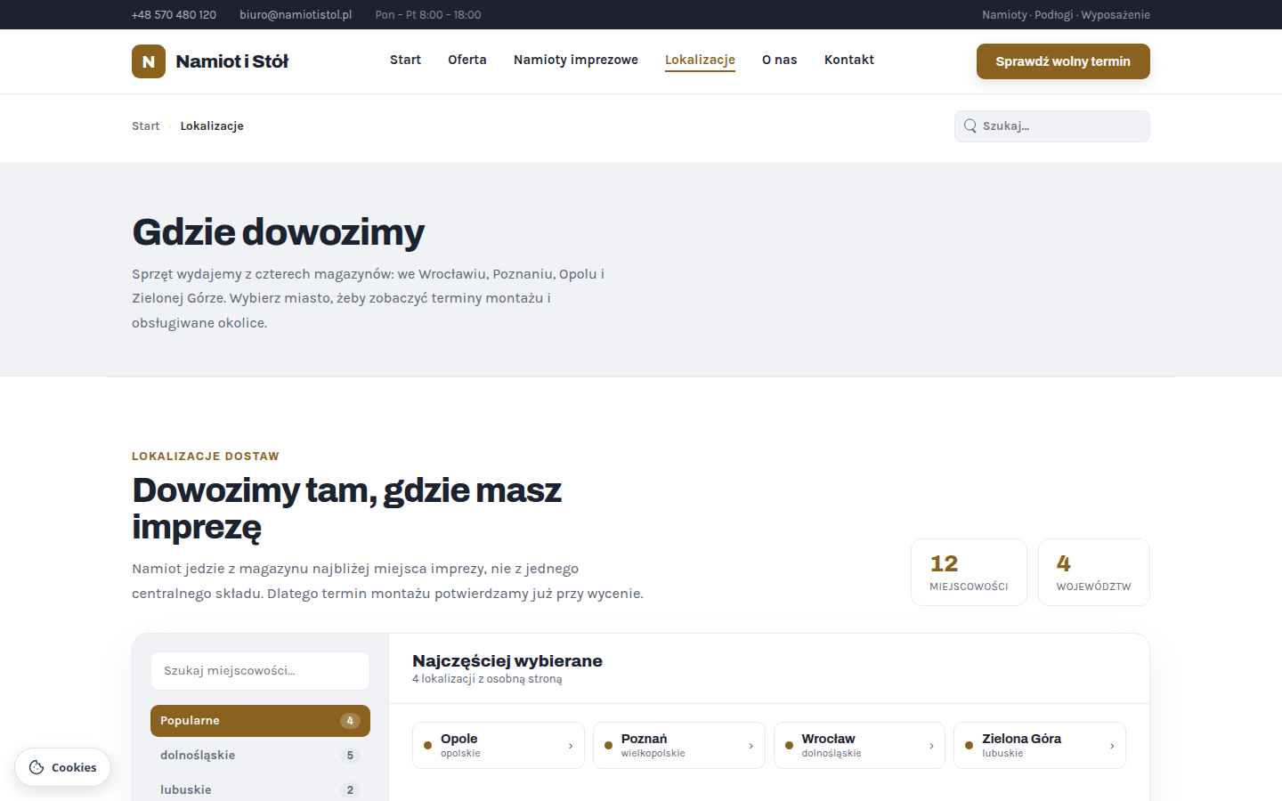Image resolution: width=1282 pixels, height=801 pixels.
Task: Click Sprawdź wolny termin button
Action: (x=1063, y=61)
